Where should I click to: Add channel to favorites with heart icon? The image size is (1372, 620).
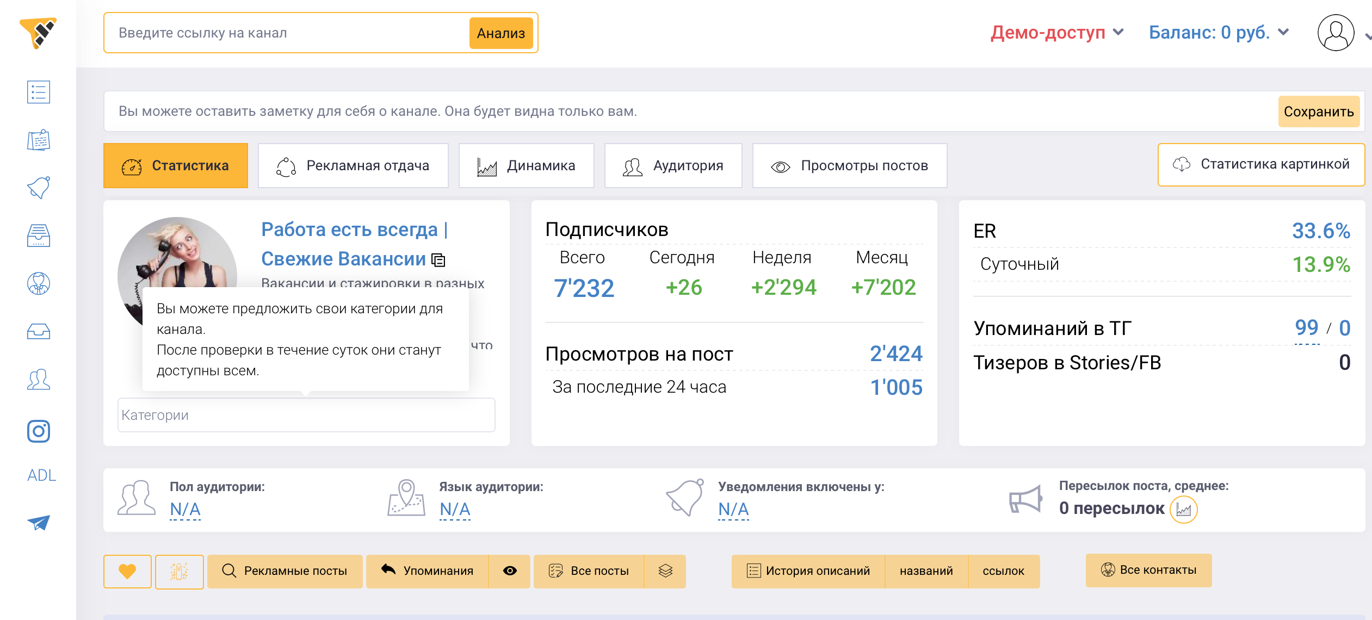point(127,571)
